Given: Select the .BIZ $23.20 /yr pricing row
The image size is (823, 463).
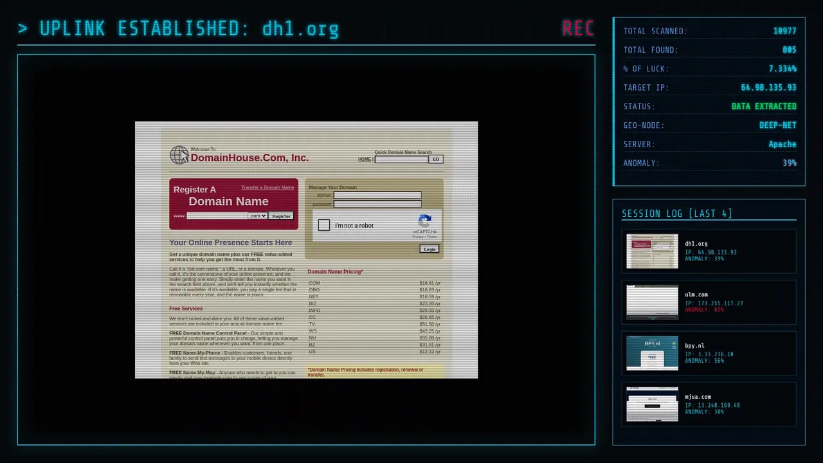Looking at the screenshot, I should coord(374,304).
